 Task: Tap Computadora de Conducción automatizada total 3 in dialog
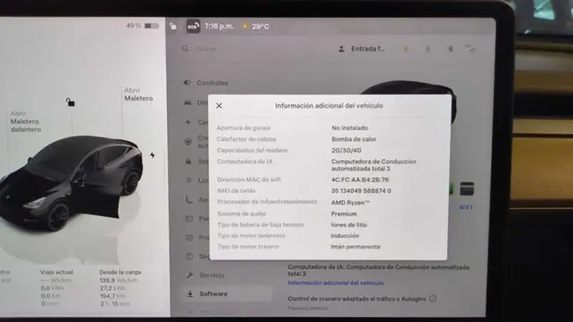coord(373,165)
